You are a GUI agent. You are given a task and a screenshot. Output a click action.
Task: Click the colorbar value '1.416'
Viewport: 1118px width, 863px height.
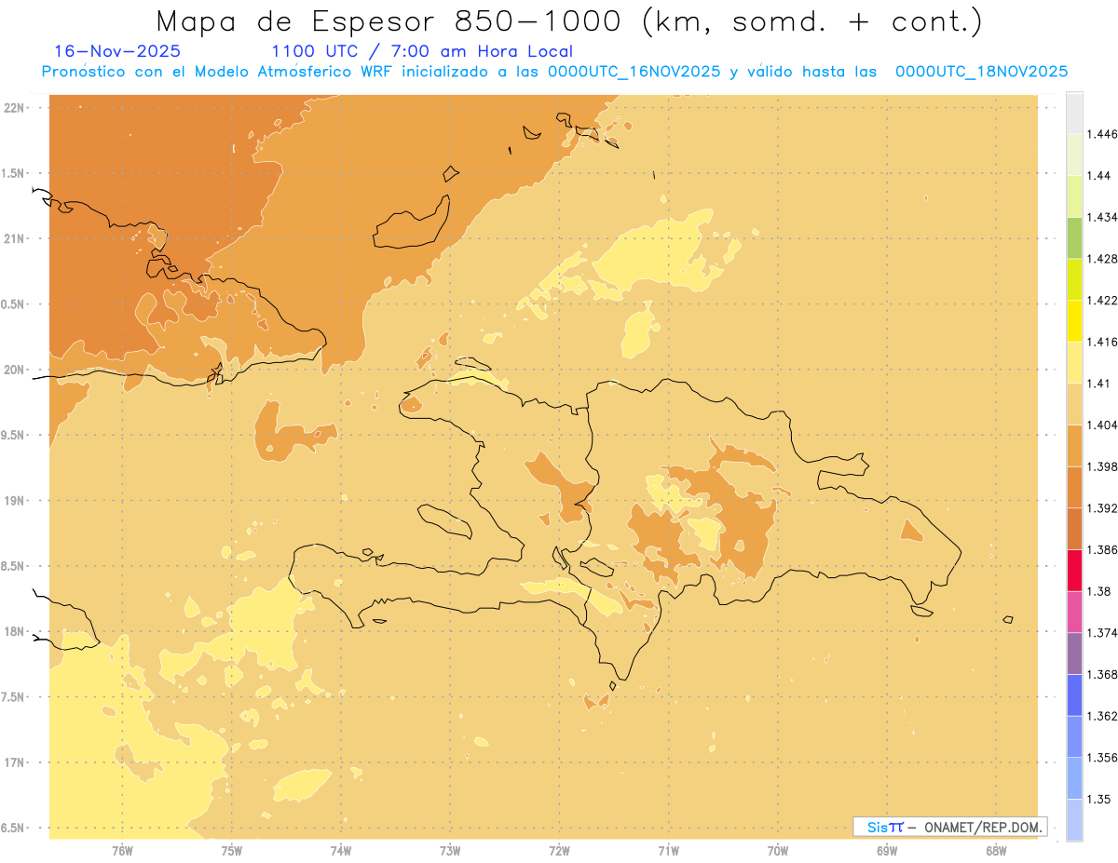[1102, 342]
